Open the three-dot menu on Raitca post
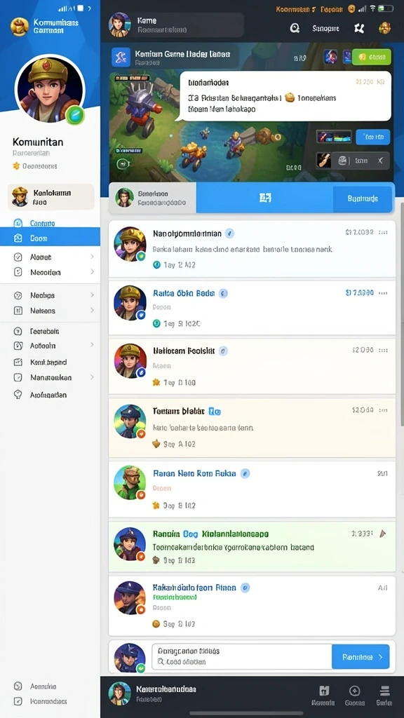 pos(384,292)
